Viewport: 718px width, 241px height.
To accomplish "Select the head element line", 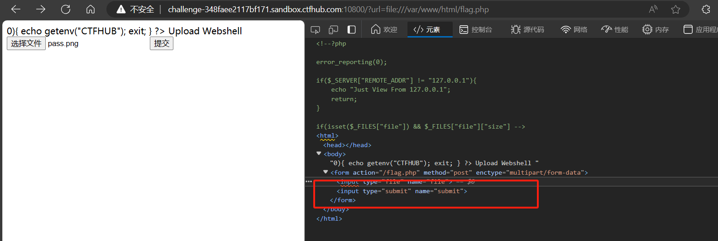I will pos(347,145).
